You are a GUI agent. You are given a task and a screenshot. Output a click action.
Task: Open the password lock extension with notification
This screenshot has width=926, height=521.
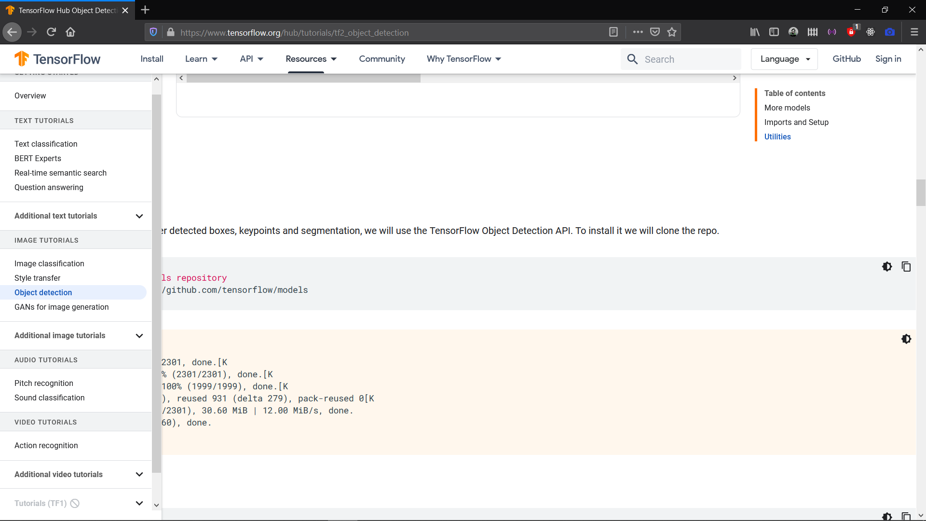click(852, 32)
